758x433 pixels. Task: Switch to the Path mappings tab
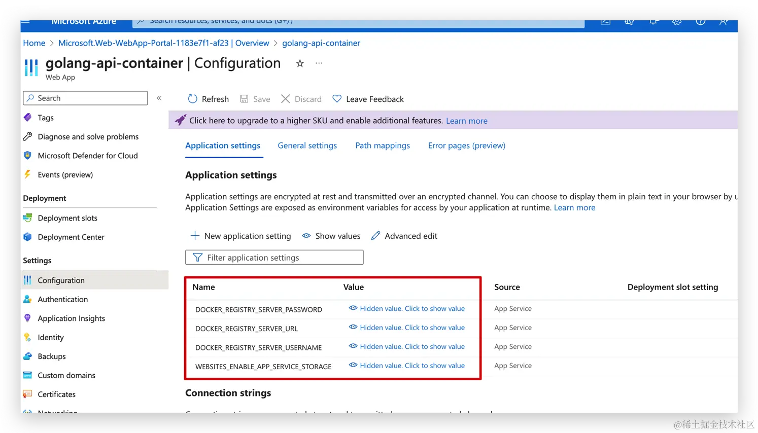click(383, 146)
